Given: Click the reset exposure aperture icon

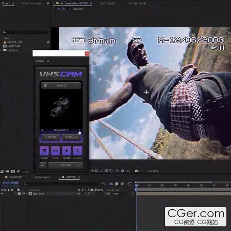Looking at the screenshot, I should tap(122, 171).
